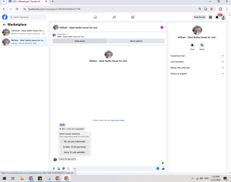Expand the Customize chat section
Viewport: 231px width, 182px height.
(197, 56)
